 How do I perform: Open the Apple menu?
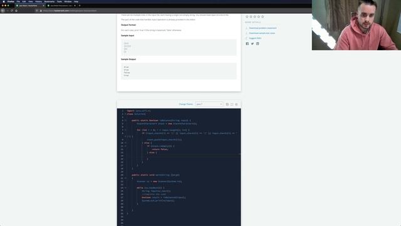click(4, 1)
